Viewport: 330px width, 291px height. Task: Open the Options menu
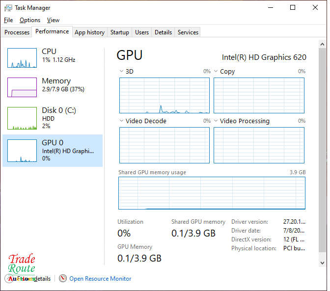[30, 20]
